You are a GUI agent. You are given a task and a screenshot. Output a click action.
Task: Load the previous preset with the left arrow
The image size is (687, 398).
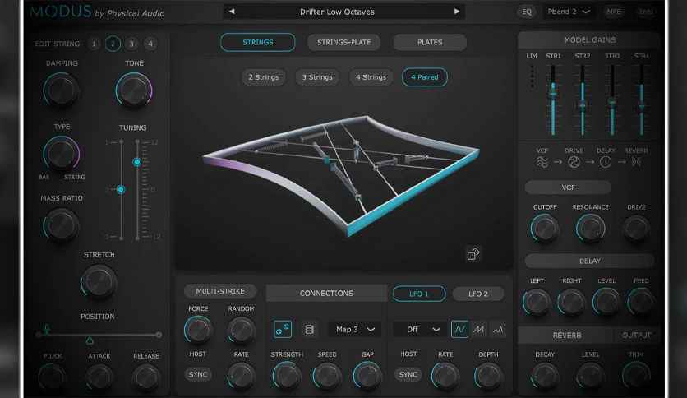[x=232, y=12]
